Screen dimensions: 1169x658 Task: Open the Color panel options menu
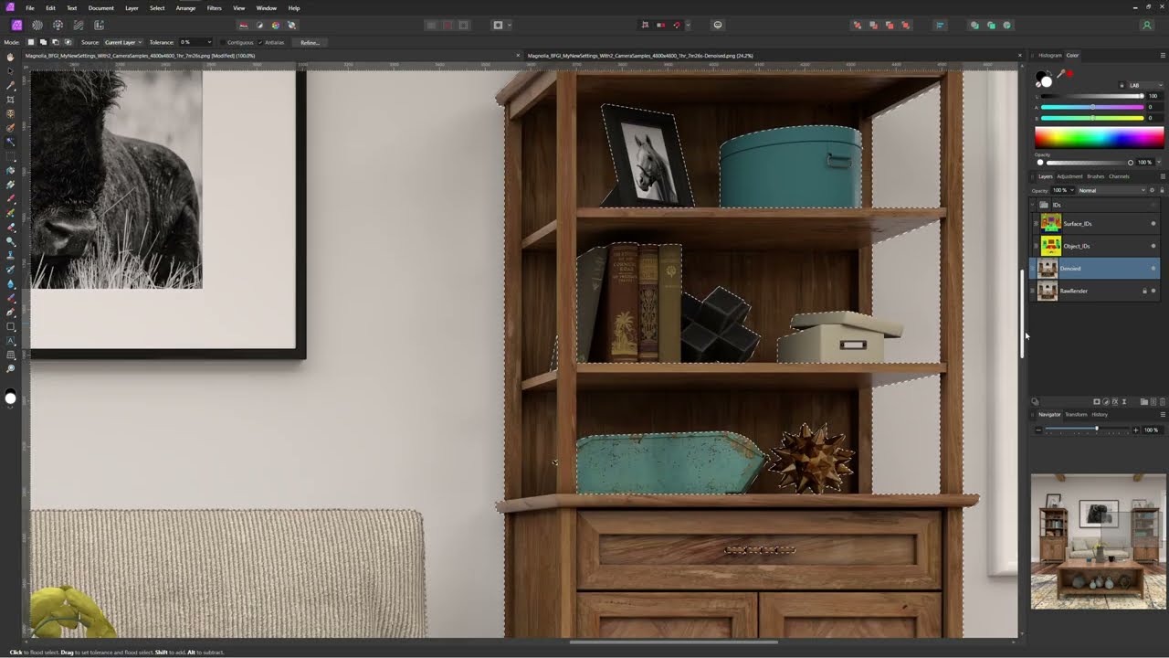tap(1163, 56)
